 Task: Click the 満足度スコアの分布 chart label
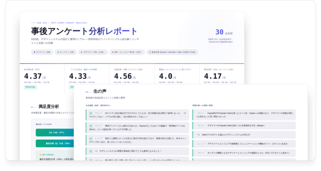tap(44, 124)
